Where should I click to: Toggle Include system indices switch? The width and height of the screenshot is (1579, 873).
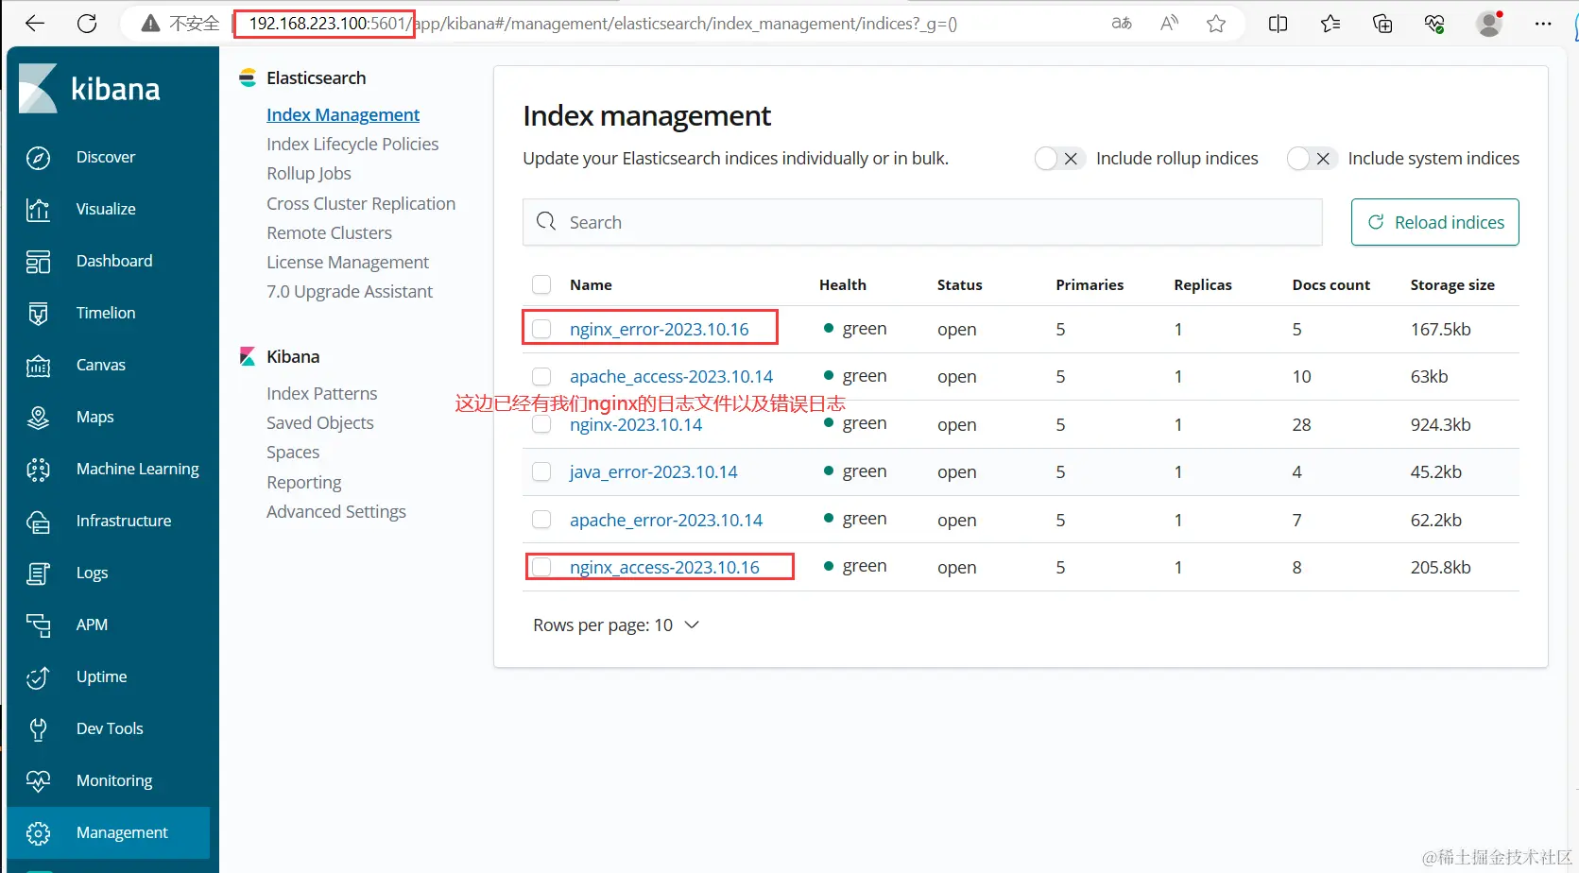[1311, 159]
